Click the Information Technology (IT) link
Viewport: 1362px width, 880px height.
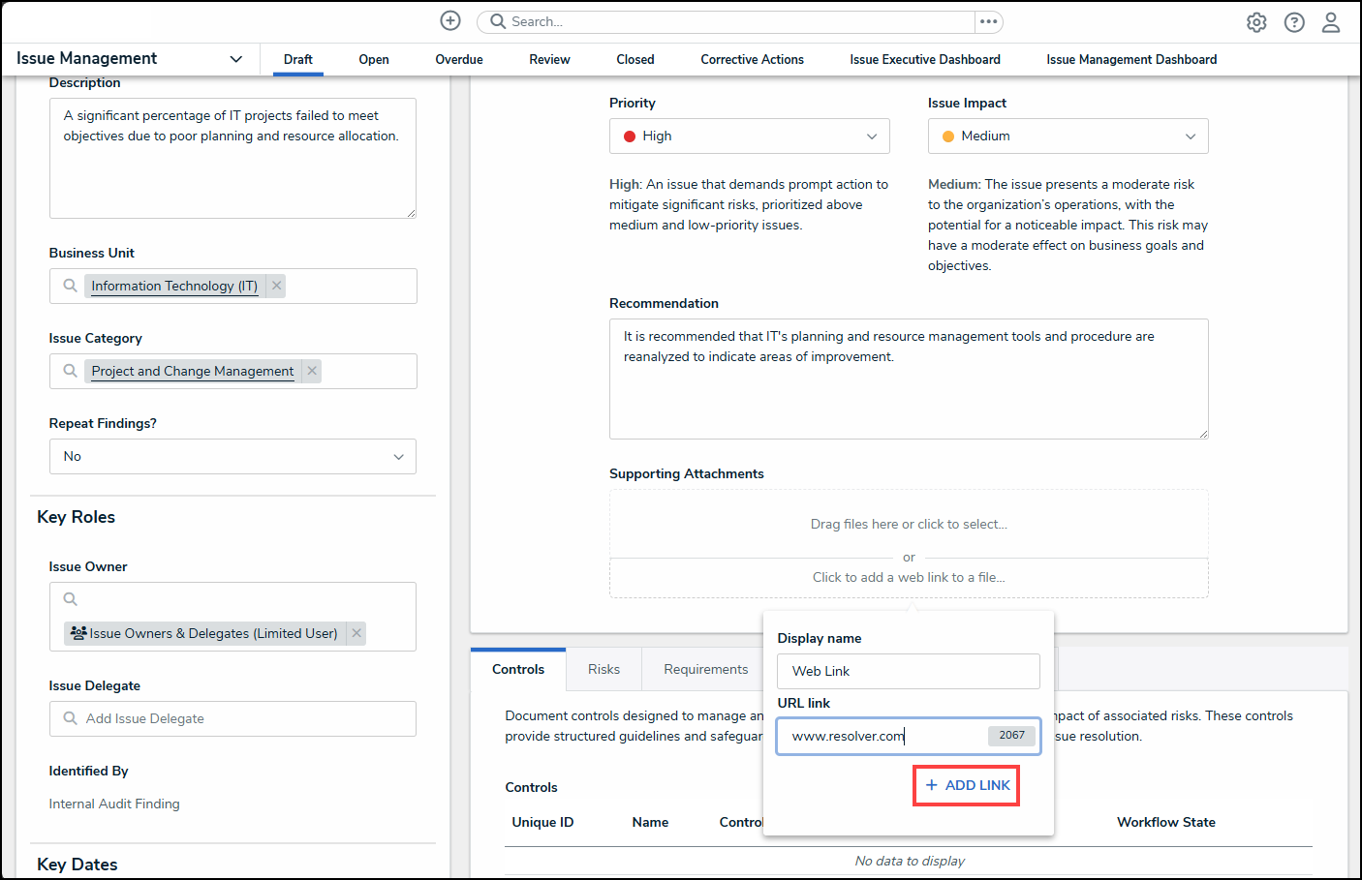pos(174,287)
